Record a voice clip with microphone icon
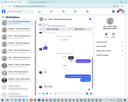The image size is (128, 102). (x=40, y=94)
